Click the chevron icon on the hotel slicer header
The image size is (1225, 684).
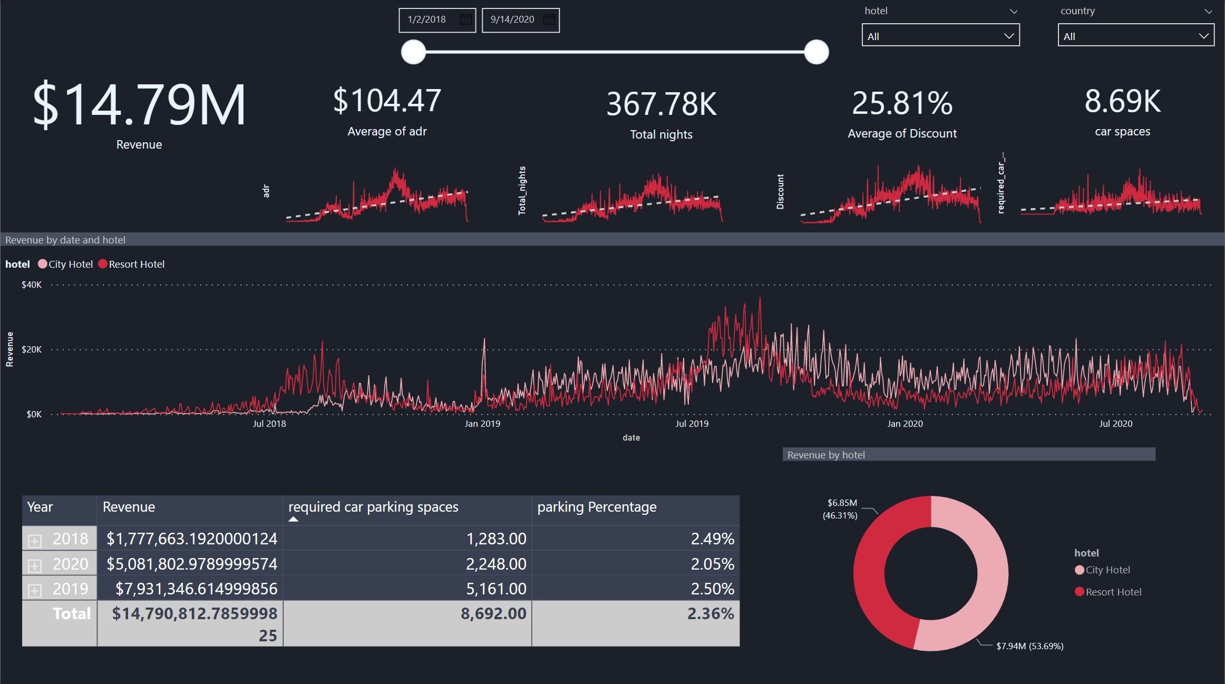[x=1014, y=11]
